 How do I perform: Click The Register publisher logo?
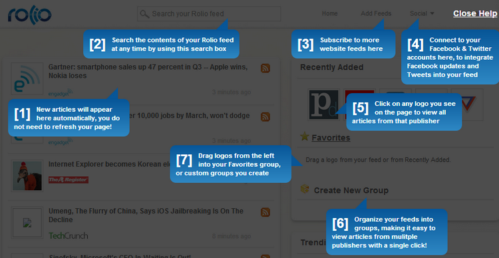69,180
